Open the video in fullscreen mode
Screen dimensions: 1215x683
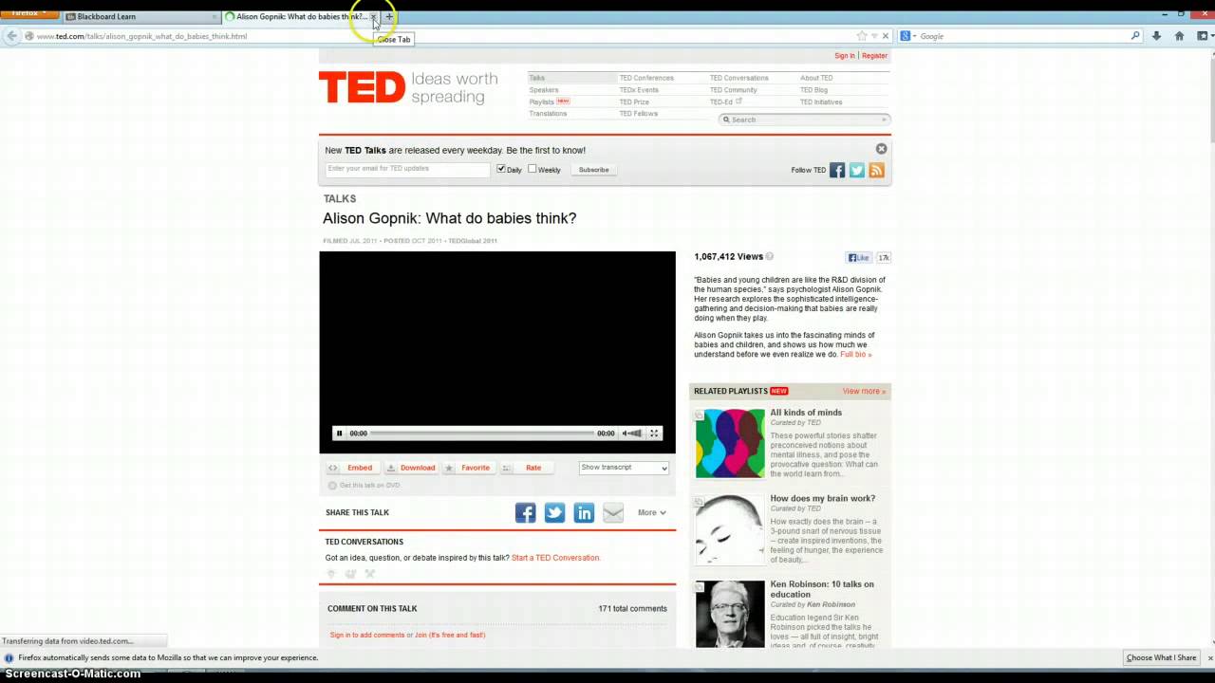(x=654, y=434)
